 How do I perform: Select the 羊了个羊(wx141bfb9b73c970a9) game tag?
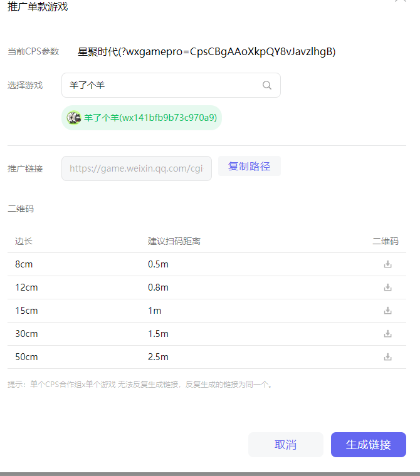click(142, 118)
